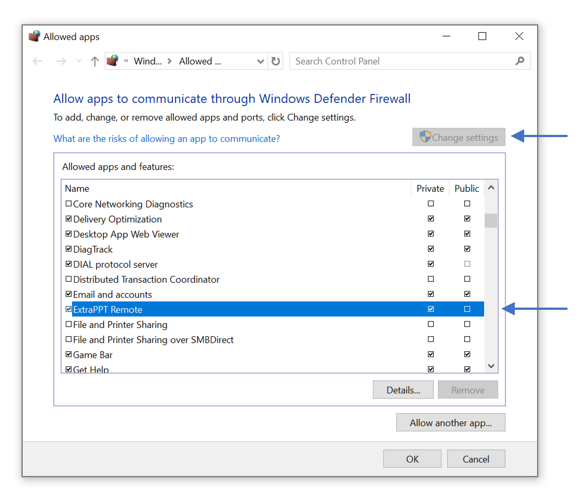This screenshot has width=583, height=503.
Task: Enable ExtraPPT Remote Public checkbox
Action: (x=467, y=309)
